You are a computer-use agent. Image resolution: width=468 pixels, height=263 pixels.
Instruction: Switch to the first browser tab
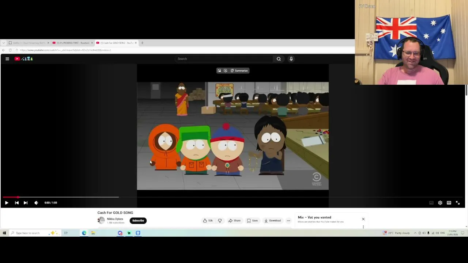pos(29,43)
